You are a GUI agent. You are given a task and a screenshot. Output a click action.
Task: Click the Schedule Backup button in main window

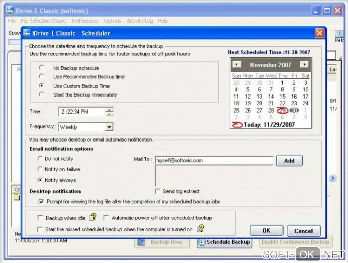(224, 242)
